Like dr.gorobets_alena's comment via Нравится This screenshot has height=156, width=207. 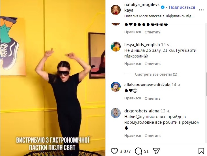(133, 136)
